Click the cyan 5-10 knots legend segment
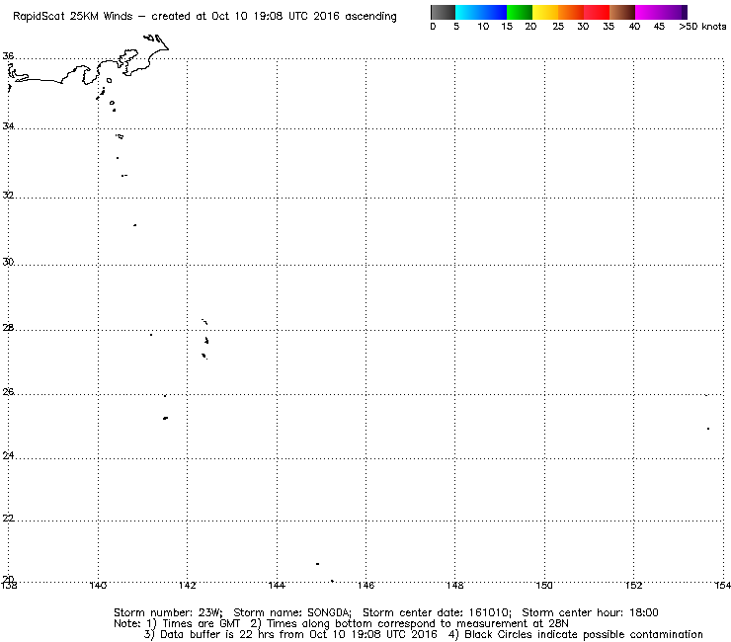 pos(468,12)
